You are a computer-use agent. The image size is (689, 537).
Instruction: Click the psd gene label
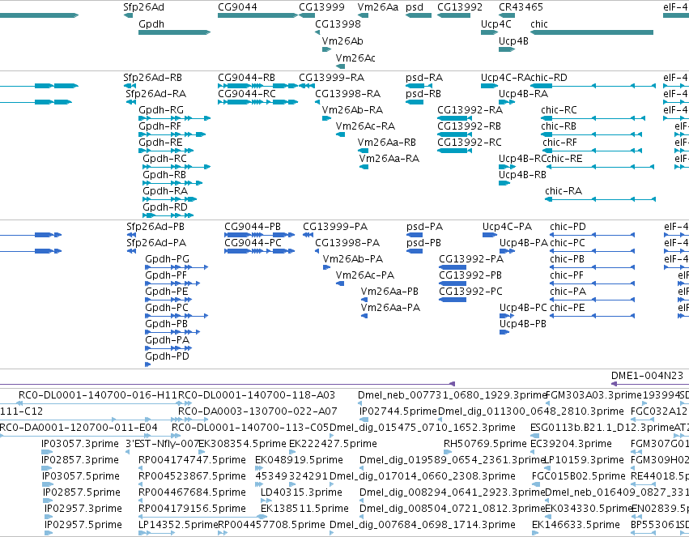coord(415,7)
